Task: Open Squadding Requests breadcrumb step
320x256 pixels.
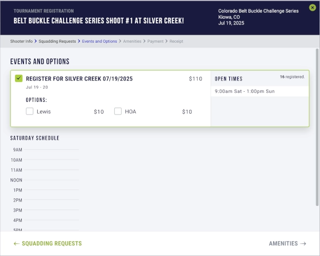Action: tap(58, 41)
